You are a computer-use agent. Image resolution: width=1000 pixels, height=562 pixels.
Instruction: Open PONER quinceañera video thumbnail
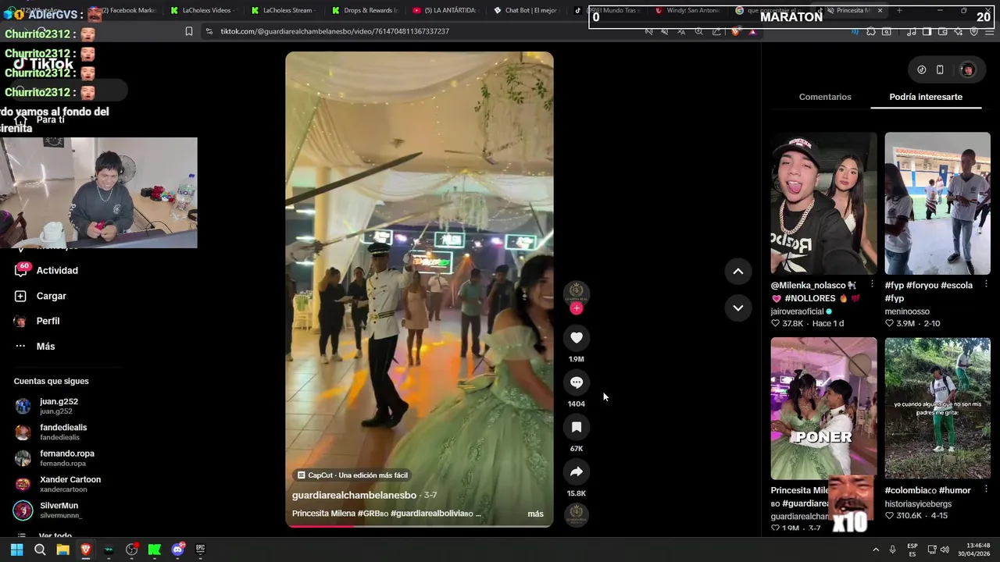tap(823, 408)
